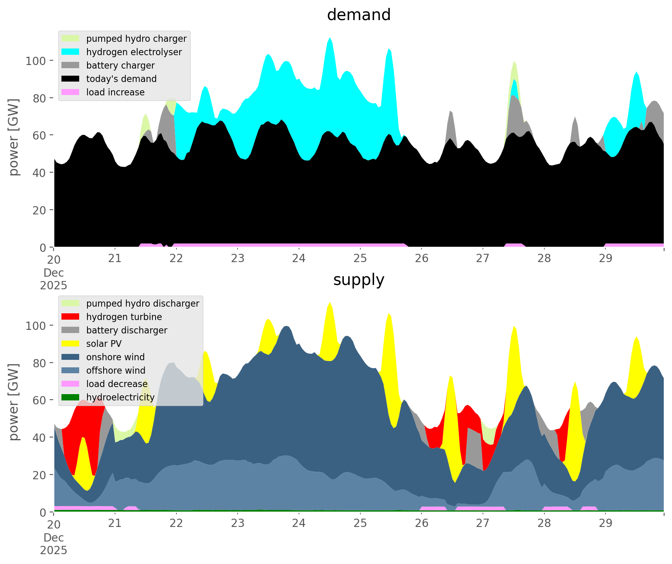672x564 pixels.
Task: Click date tick 27 on supply x-axis
Action: [483, 523]
